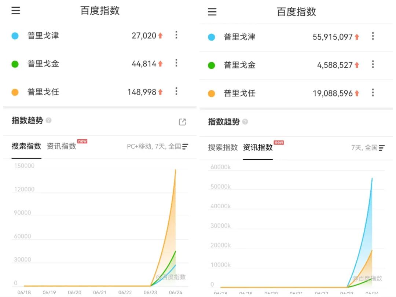This screenshot has width=396, height=297.
Task: Click new badge on right 资讯指数 tab
Action: point(279,142)
